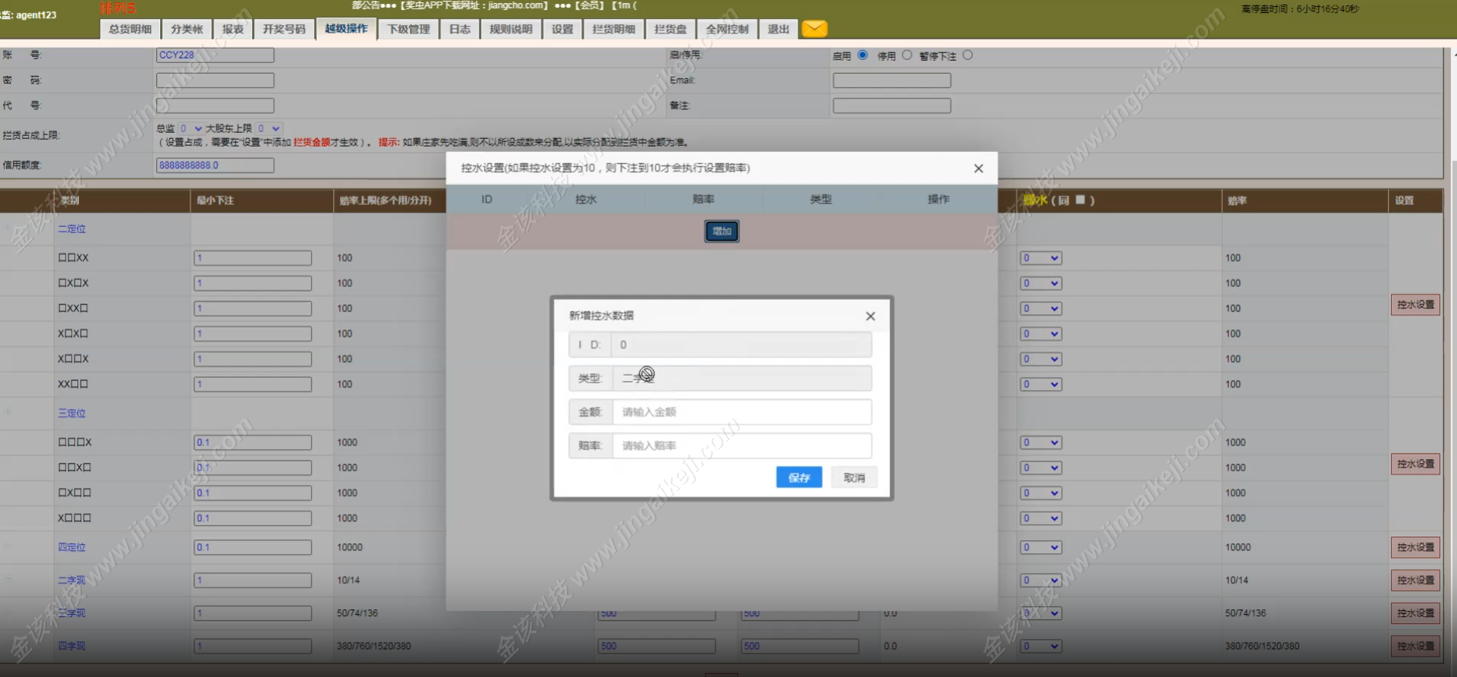Click the 四字现 category link
This screenshot has height=677, width=1457.
pos(72,646)
